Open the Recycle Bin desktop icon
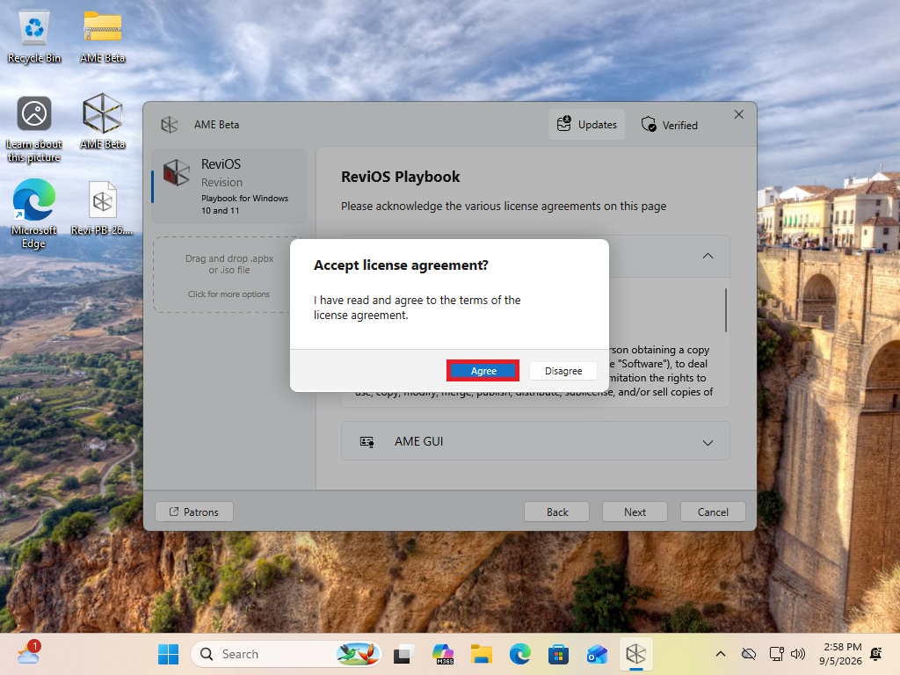Viewport: 900px width, 675px height. [x=34, y=37]
